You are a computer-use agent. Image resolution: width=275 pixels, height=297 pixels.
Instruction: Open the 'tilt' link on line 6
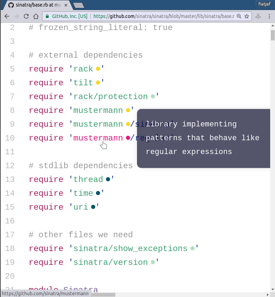point(83,83)
